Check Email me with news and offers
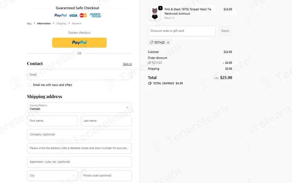The height and width of the screenshot is (183, 292). (x=29, y=85)
